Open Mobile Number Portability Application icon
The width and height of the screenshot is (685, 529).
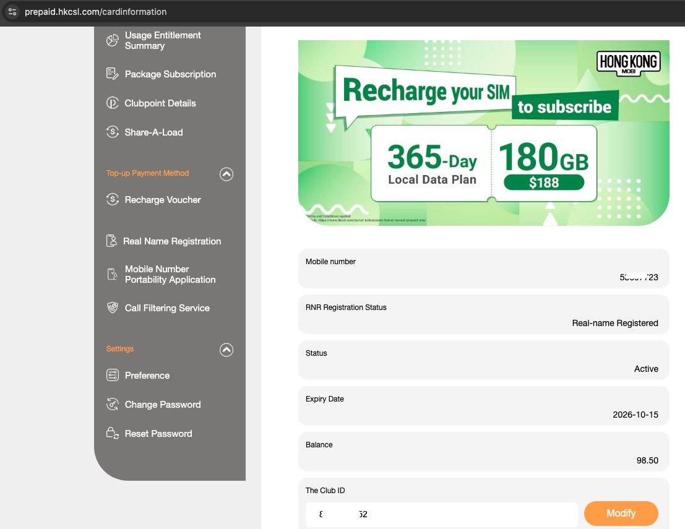(112, 273)
